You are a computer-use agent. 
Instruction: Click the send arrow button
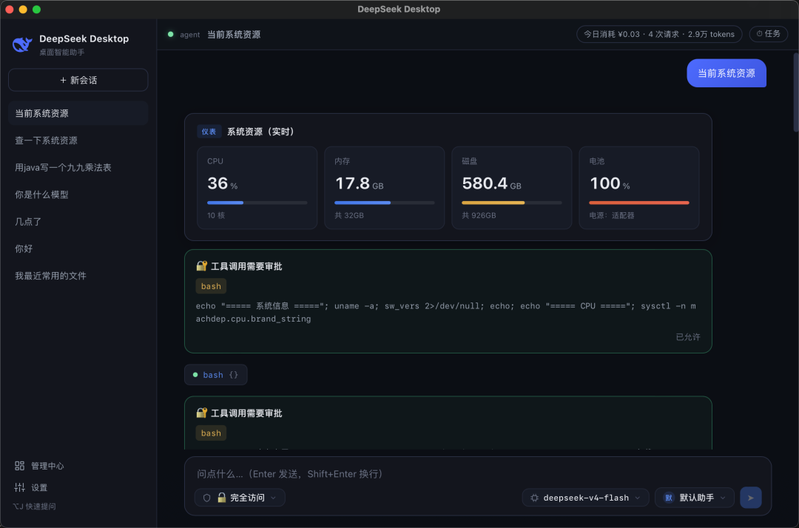(751, 498)
